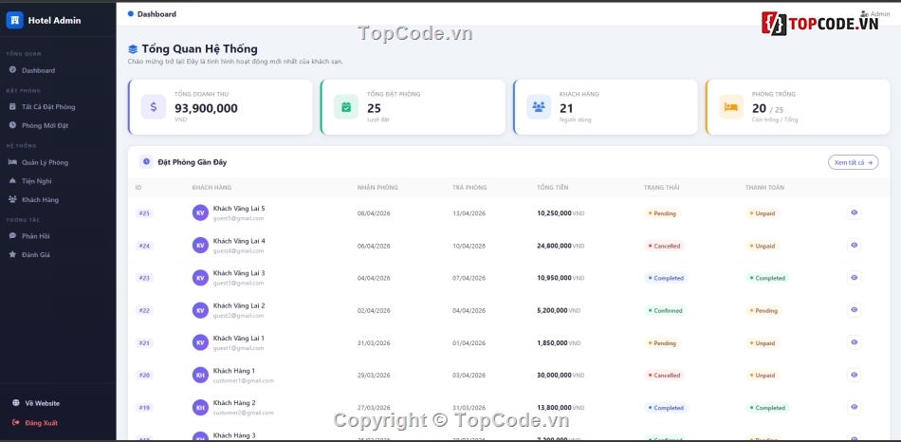Click the #19 booking ID badge
Screen dimensions: 901x442
[x=144, y=408]
